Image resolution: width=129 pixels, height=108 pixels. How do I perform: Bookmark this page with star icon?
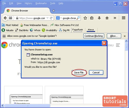85,18
